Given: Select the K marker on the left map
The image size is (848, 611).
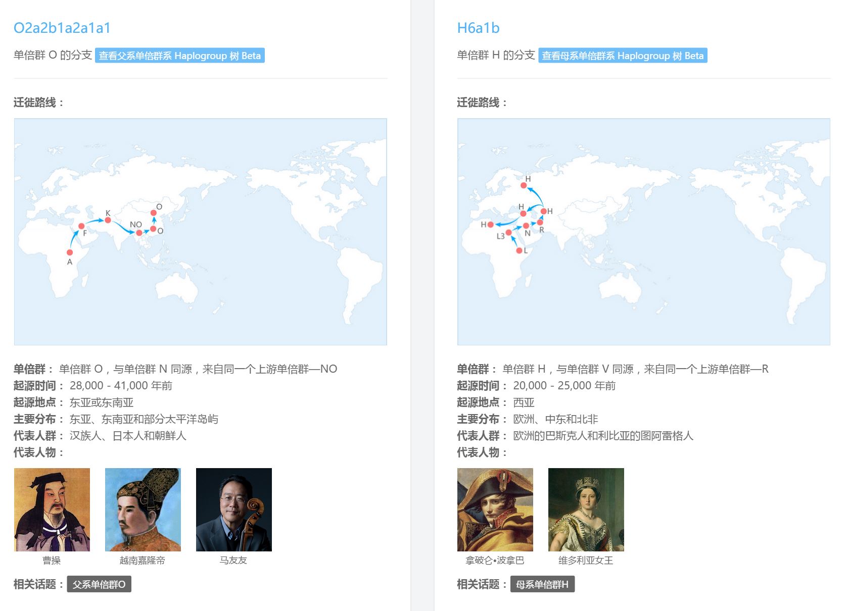Looking at the screenshot, I should (x=108, y=220).
